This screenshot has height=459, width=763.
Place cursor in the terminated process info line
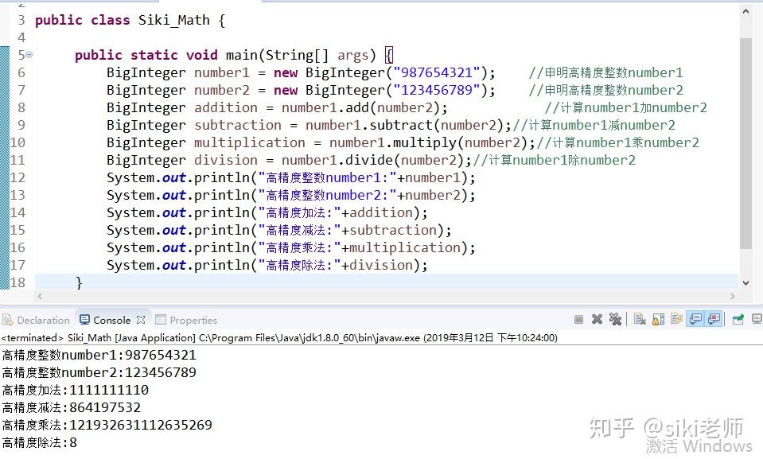tap(239, 337)
